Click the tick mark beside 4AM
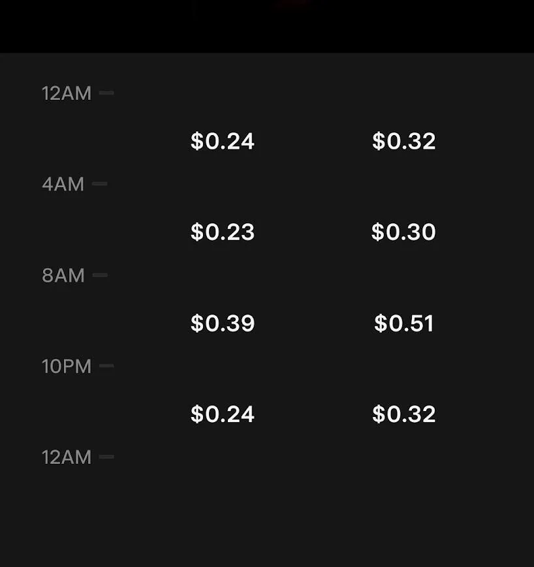This screenshot has height=567, width=534. [100, 184]
